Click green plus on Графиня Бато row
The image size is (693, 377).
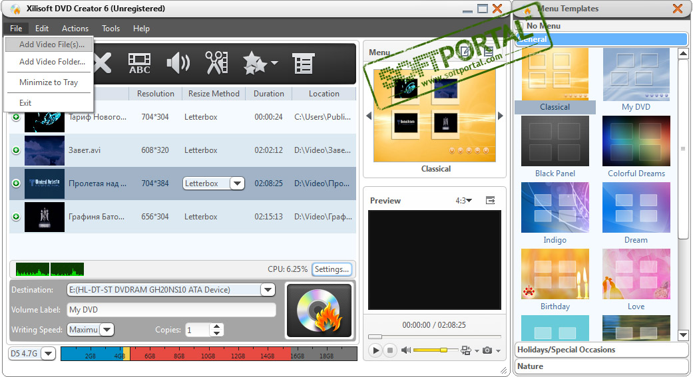click(16, 217)
